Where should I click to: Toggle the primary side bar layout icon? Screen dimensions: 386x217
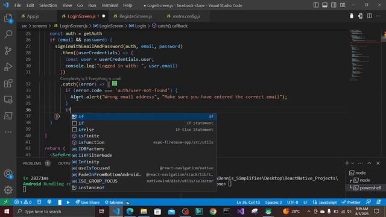(x=316, y=5)
